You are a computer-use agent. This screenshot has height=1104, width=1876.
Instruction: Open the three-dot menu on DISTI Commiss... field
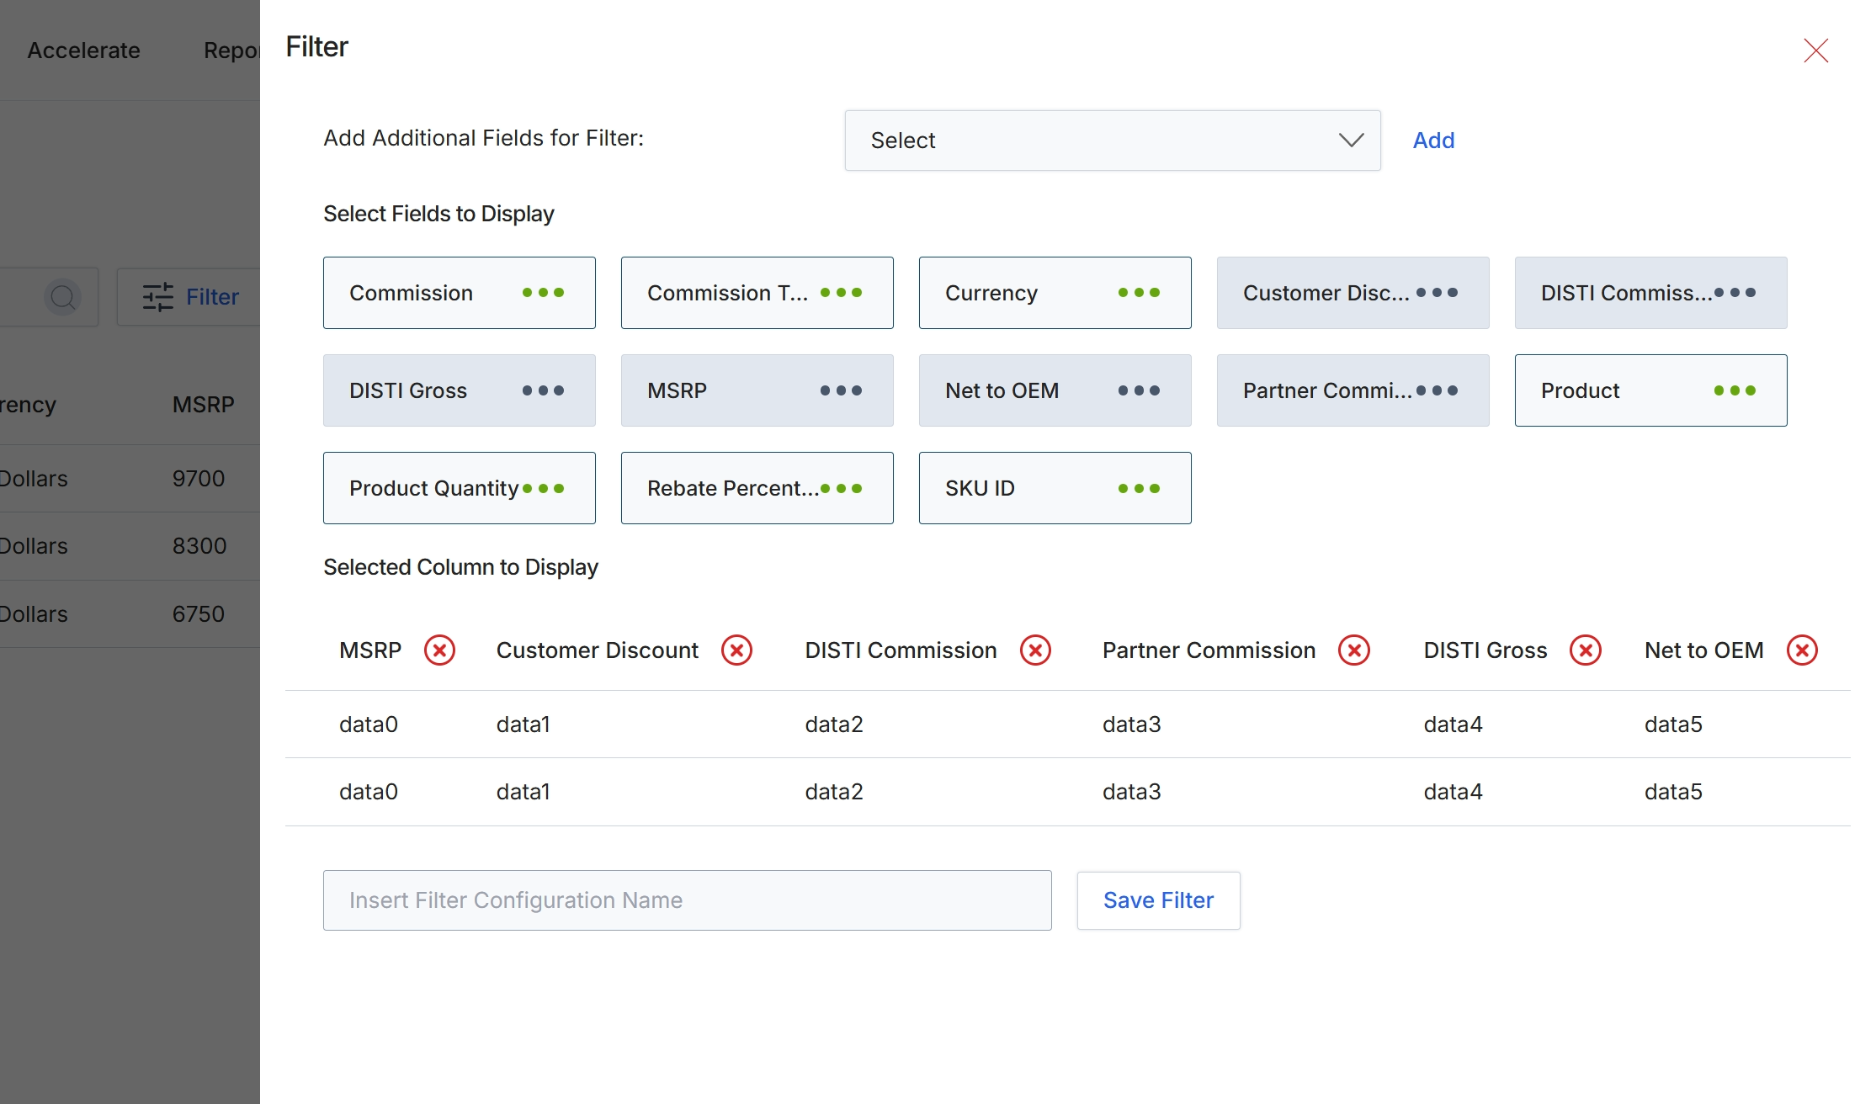pos(1735,293)
